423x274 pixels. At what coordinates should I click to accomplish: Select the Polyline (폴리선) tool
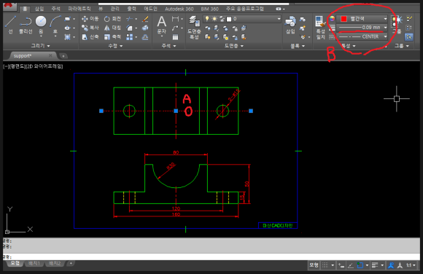point(26,25)
